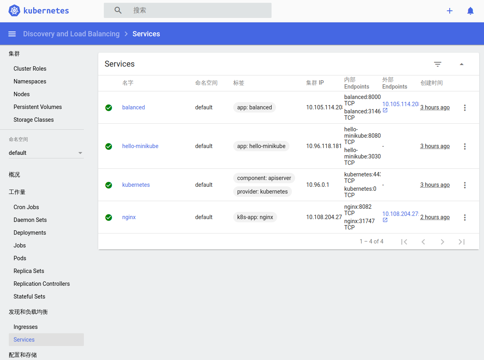The height and width of the screenshot is (360, 484).
Task: Click nginx service status check icon
Action: [x=109, y=218]
